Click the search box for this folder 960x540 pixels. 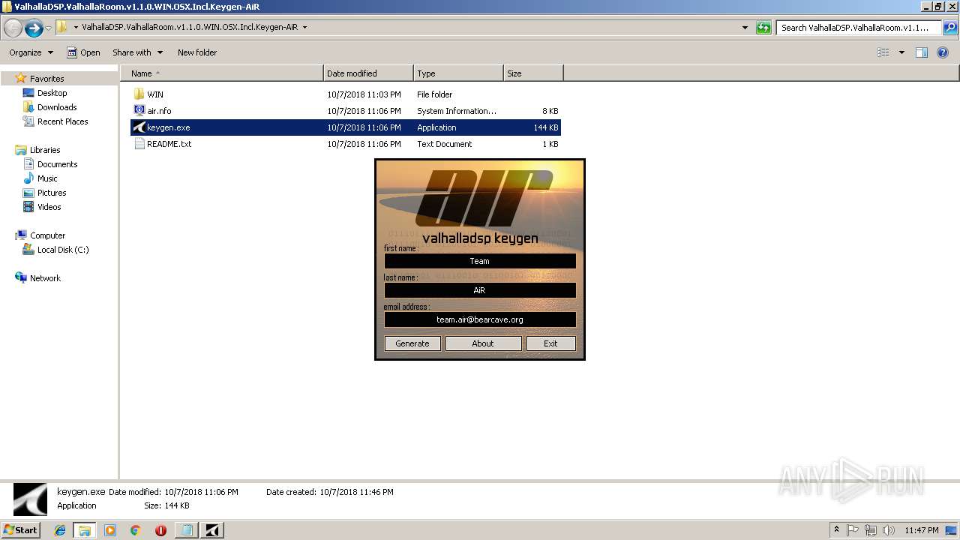(859, 28)
